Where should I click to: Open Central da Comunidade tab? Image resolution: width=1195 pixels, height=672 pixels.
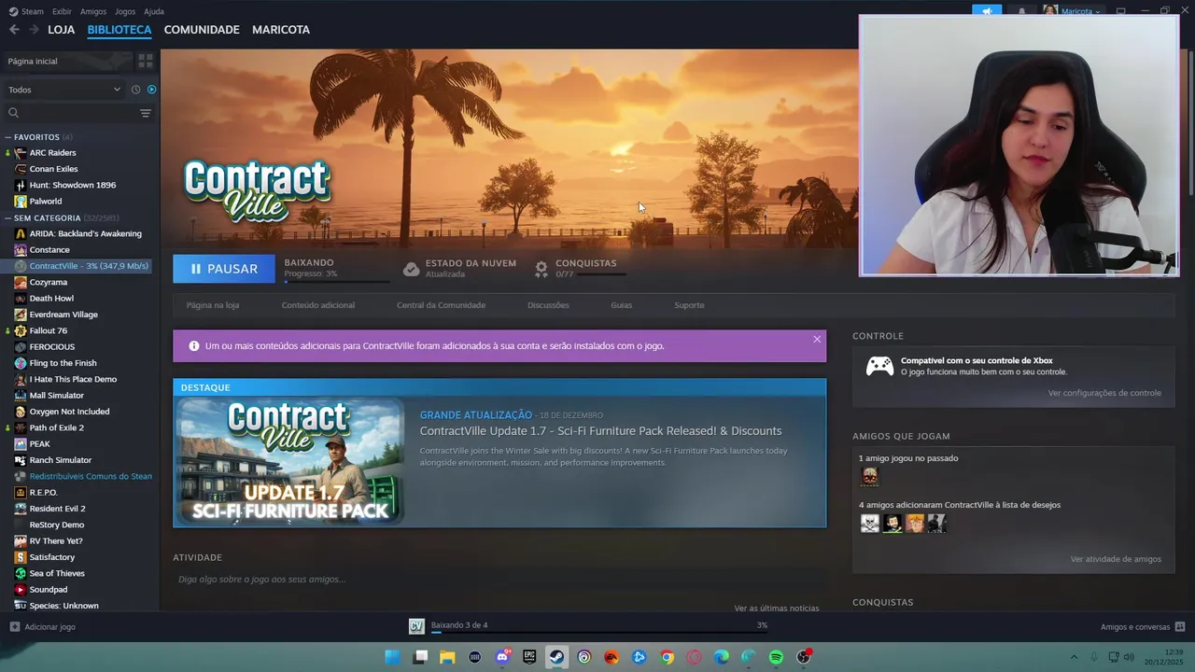click(x=441, y=305)
